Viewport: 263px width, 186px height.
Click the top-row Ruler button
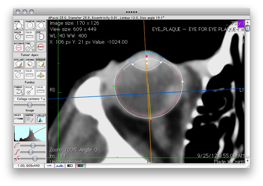tap(19, 36)
